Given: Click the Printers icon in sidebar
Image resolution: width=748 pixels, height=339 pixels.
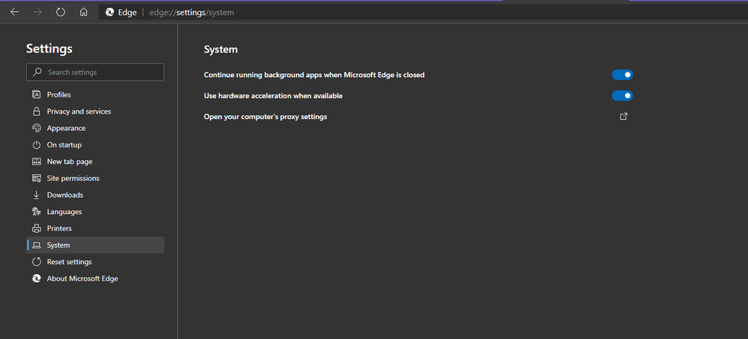Looking at the screenshot, I should pos(36,228).
